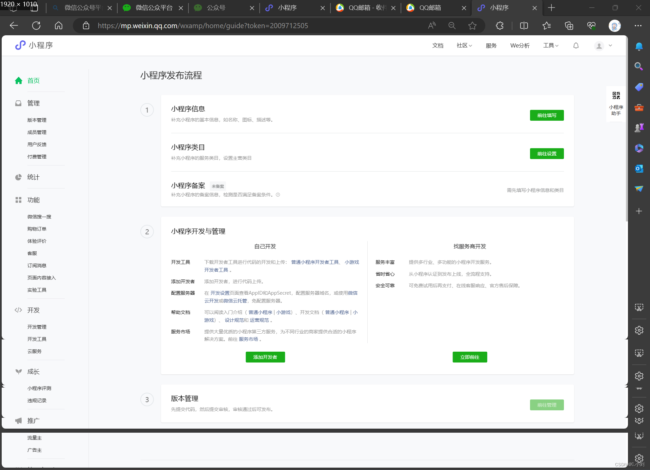The image size is (650, 470).
Task: Open the 服务市场 link
Action: (248, 339)
